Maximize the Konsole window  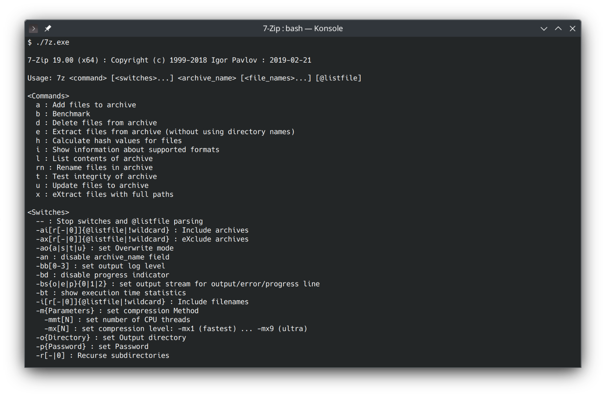(x=558, y=29)
